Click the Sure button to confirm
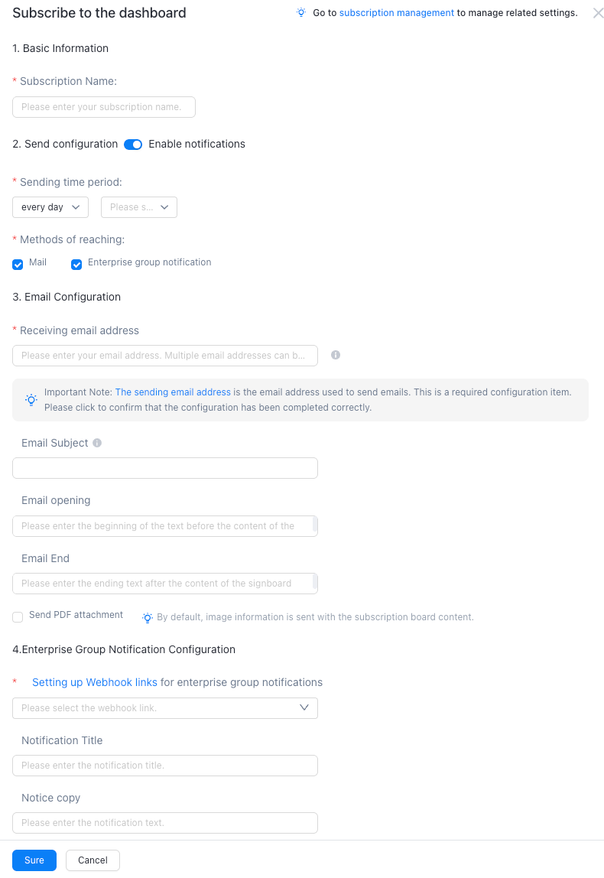This screenshot has height=878, width=604. point(34,860)
